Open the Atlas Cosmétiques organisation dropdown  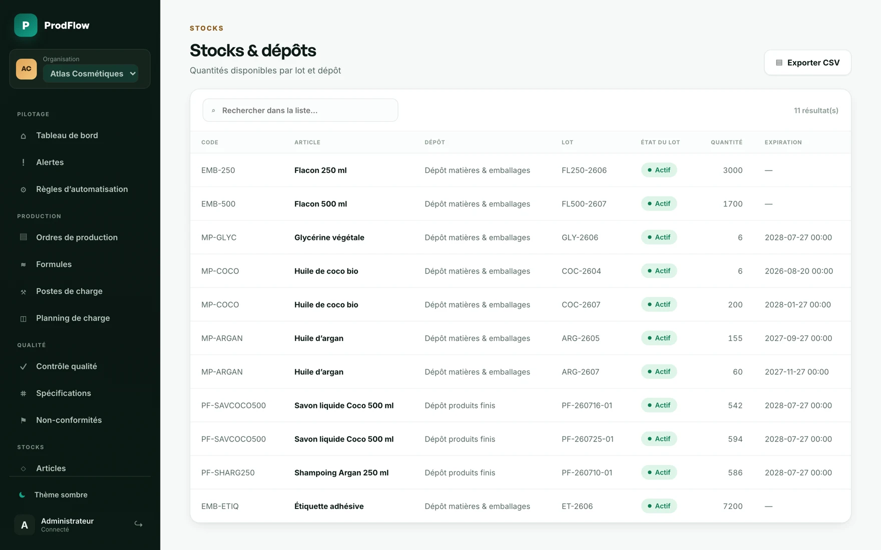click(x=91, y=73)
